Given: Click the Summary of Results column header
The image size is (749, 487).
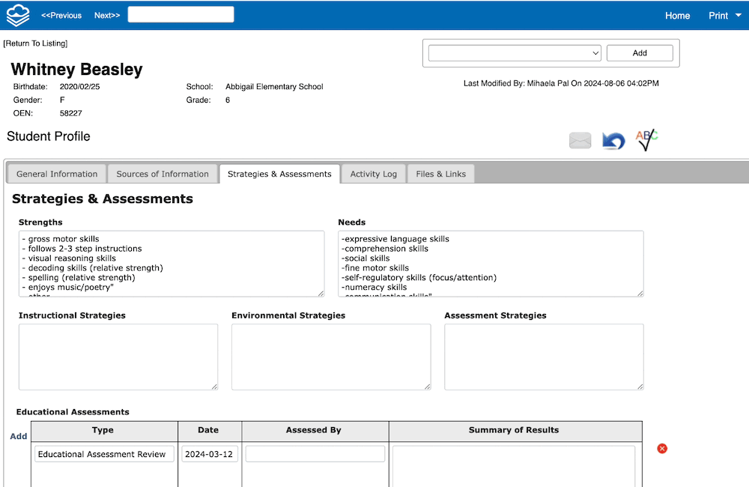Looking at the screenshot, I should point(514,430).
